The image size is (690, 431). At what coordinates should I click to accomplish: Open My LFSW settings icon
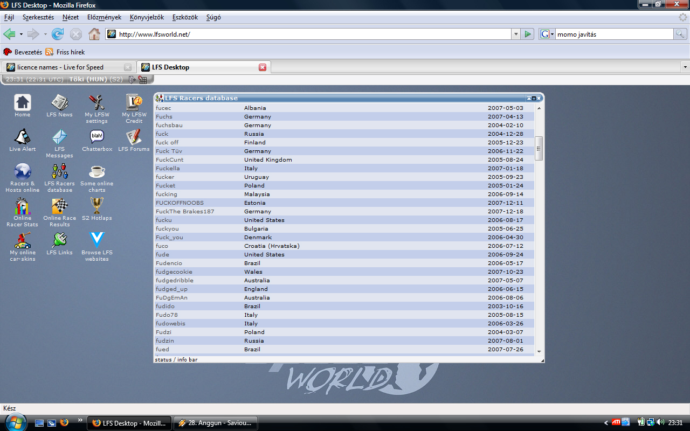96,108
